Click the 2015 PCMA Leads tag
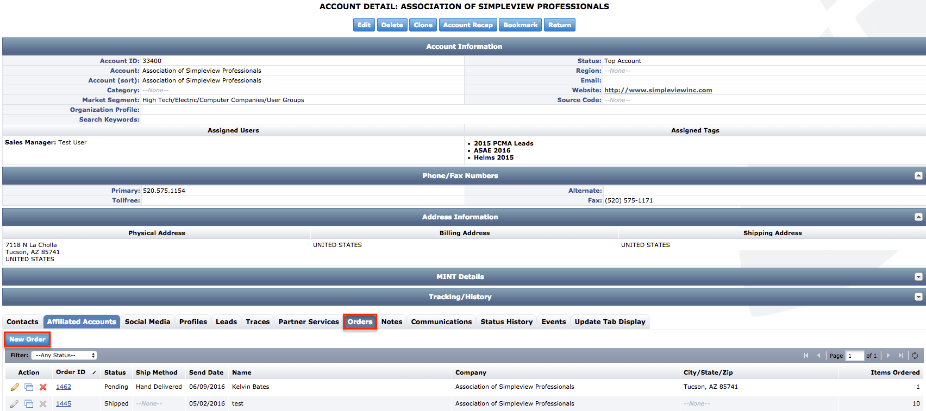 click(504, 144)
